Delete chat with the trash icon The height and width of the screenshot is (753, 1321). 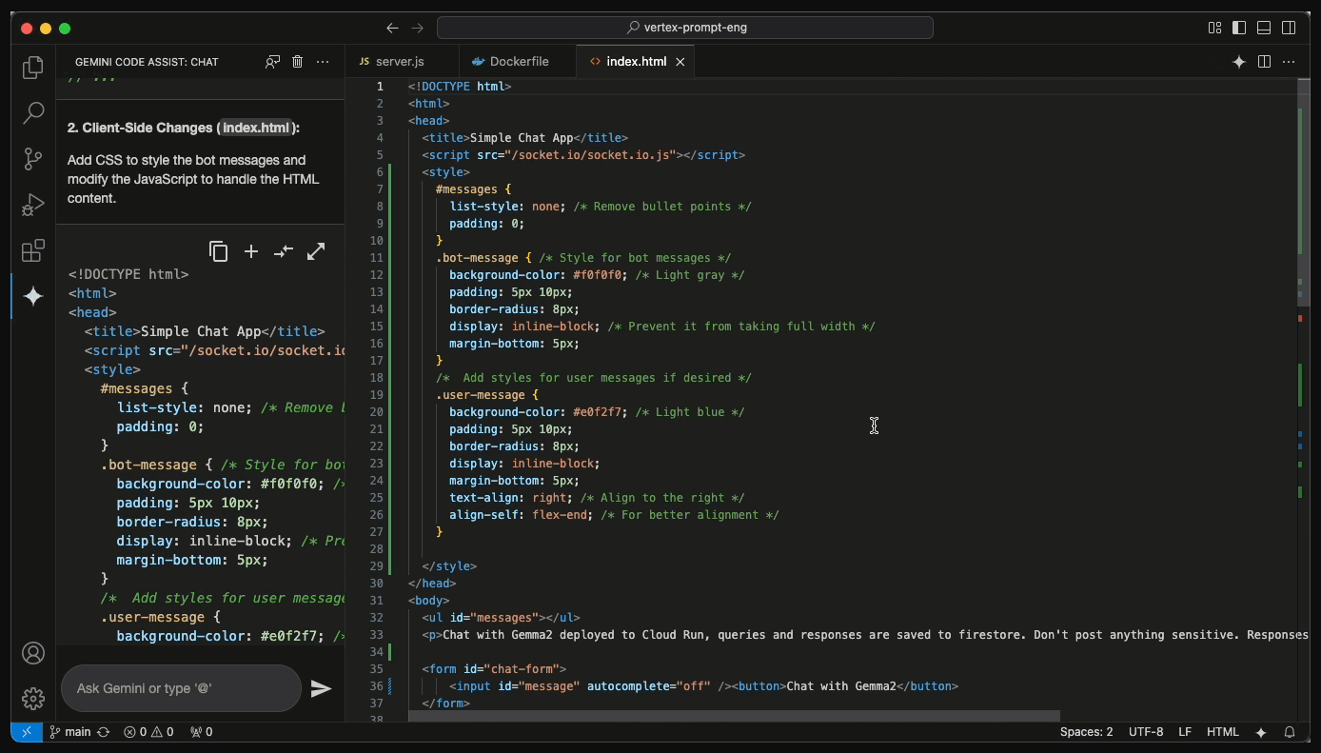pyautogui.click(x=298, y=62)
